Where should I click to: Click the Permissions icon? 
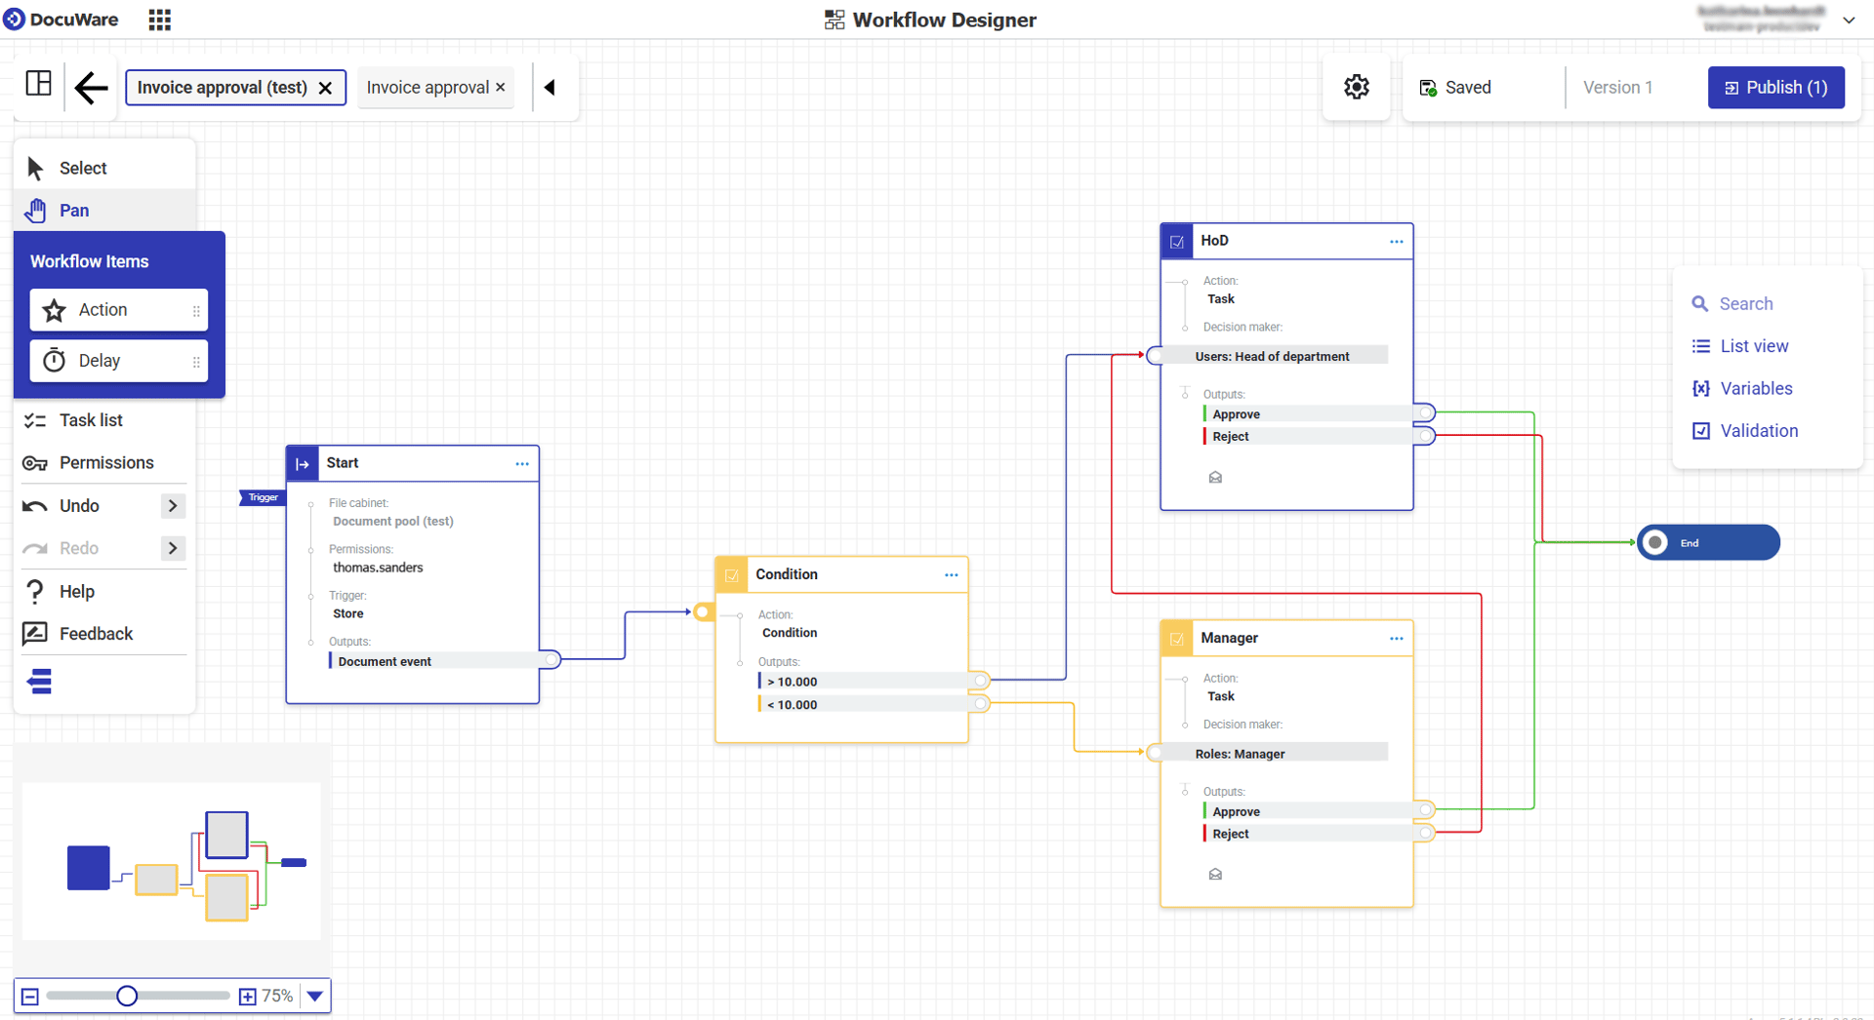34,462
